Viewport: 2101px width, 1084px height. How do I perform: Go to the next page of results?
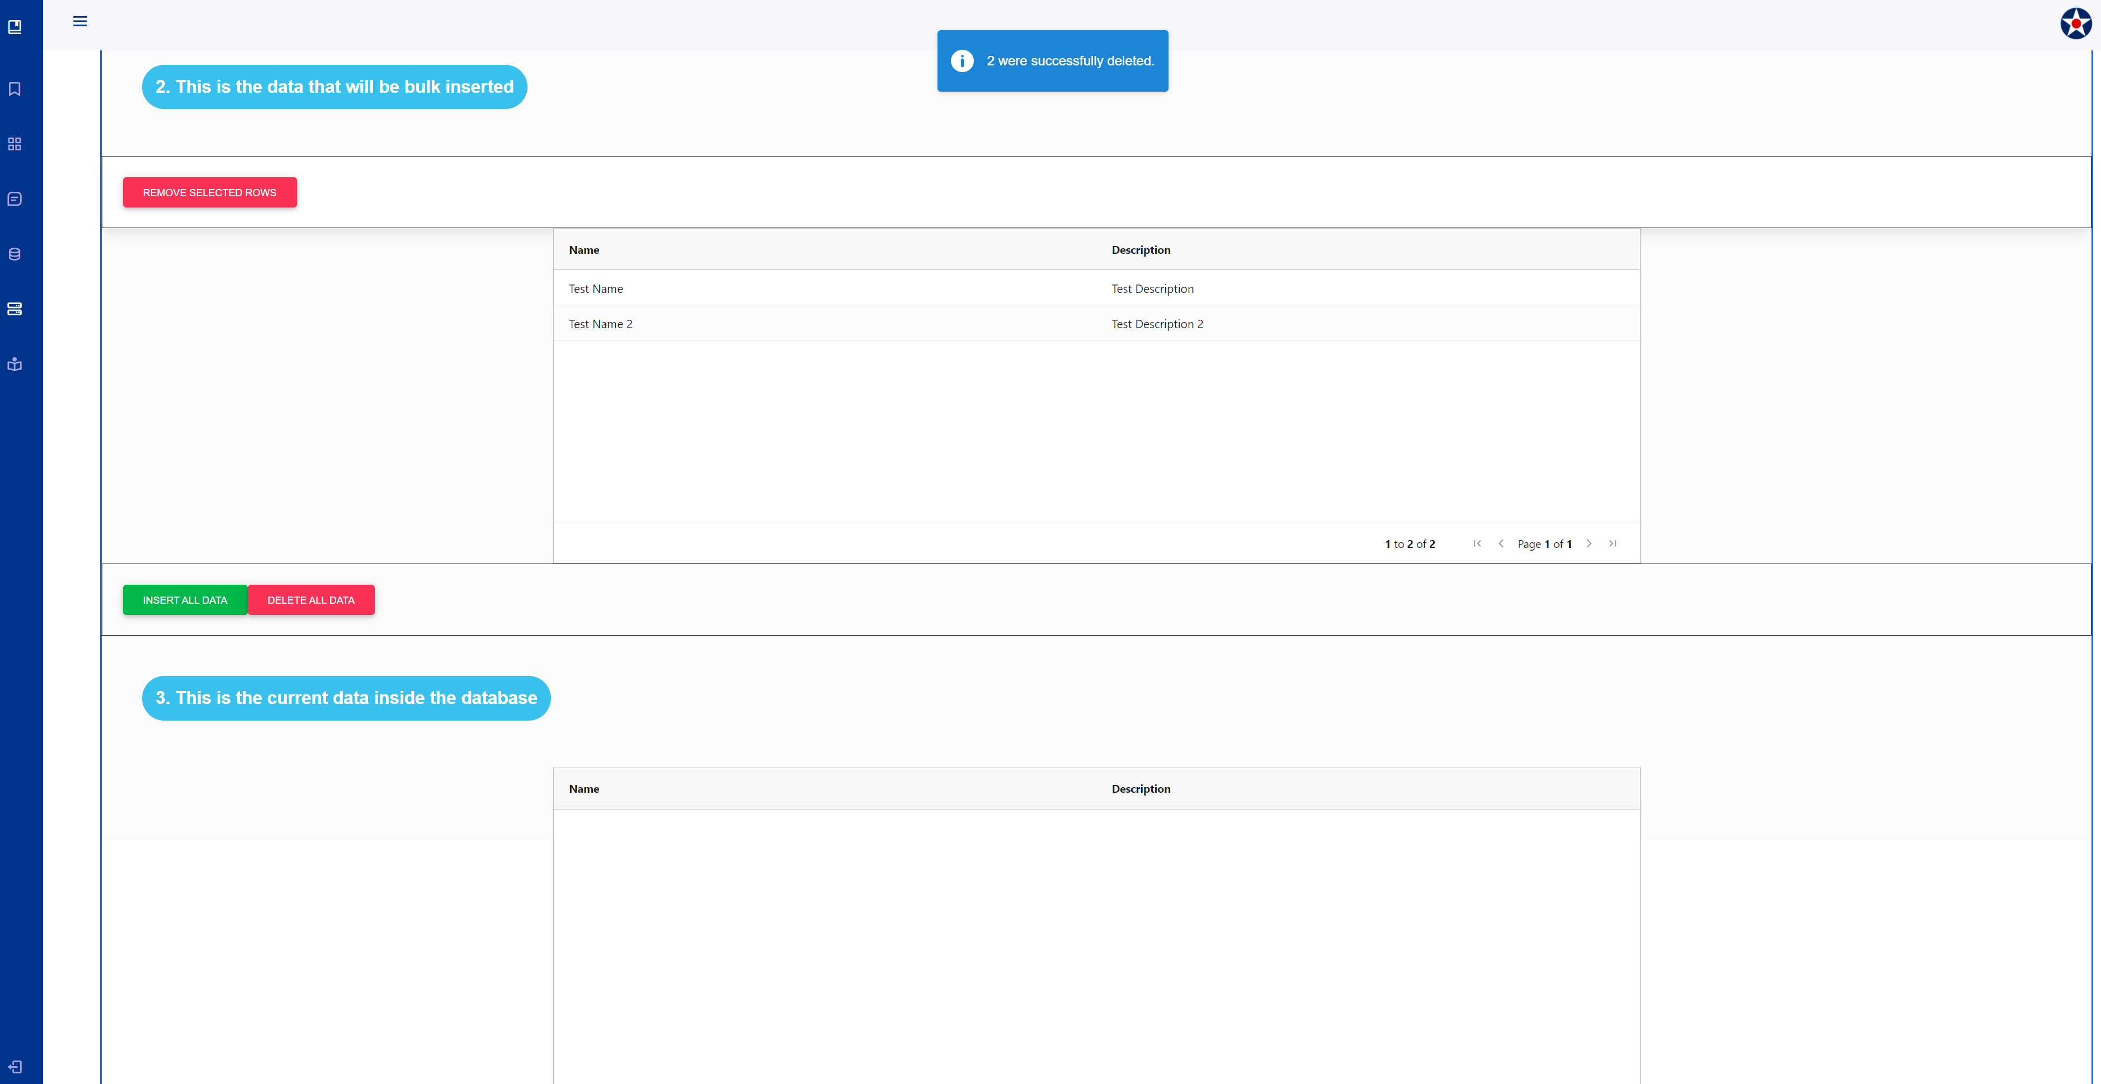click(x=1589, y=543)
